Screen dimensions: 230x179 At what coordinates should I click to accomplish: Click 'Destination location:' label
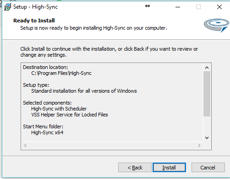[45, 67]
